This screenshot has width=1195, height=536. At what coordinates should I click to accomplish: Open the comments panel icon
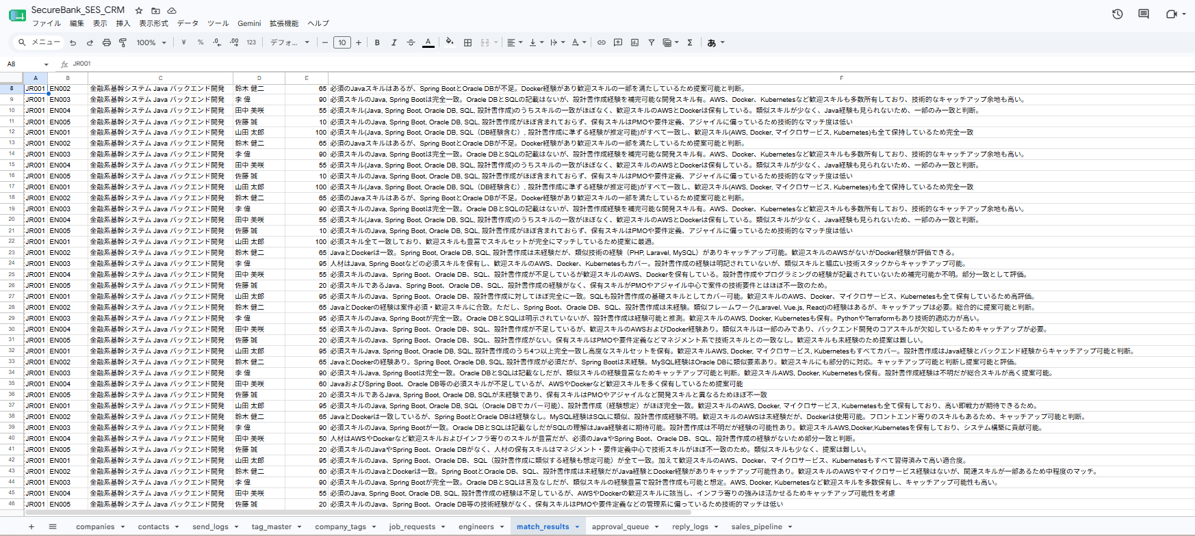pyautogui.click(x=1144, y=14)
